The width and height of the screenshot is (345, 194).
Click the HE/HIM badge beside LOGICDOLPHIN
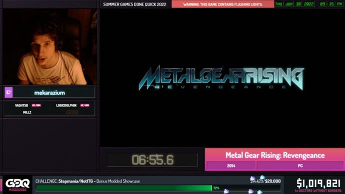coord(84,105)
